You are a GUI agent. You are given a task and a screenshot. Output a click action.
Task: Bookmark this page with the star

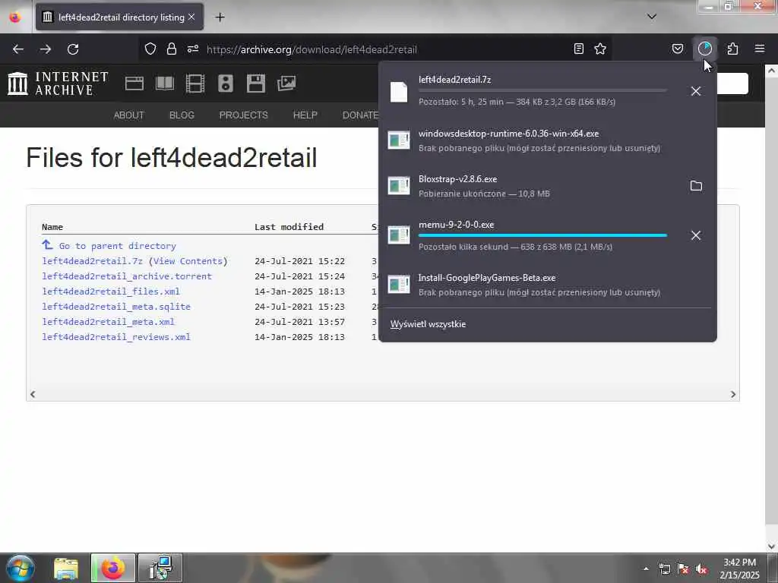pyautogui.click(x=600, y=49)
